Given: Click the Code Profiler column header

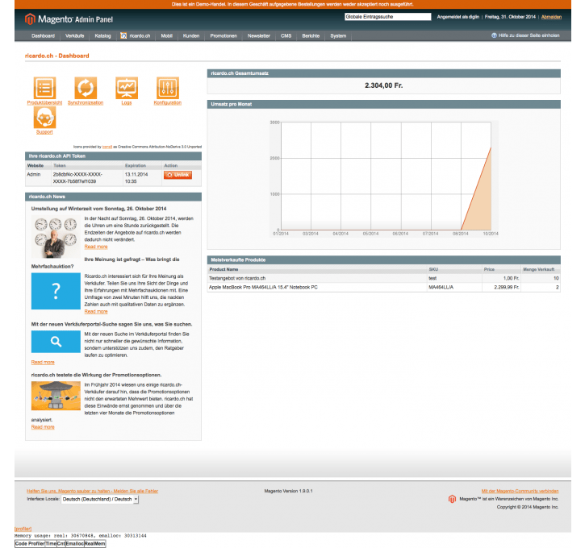Looking at the screenshot, I should pos(30,543).
